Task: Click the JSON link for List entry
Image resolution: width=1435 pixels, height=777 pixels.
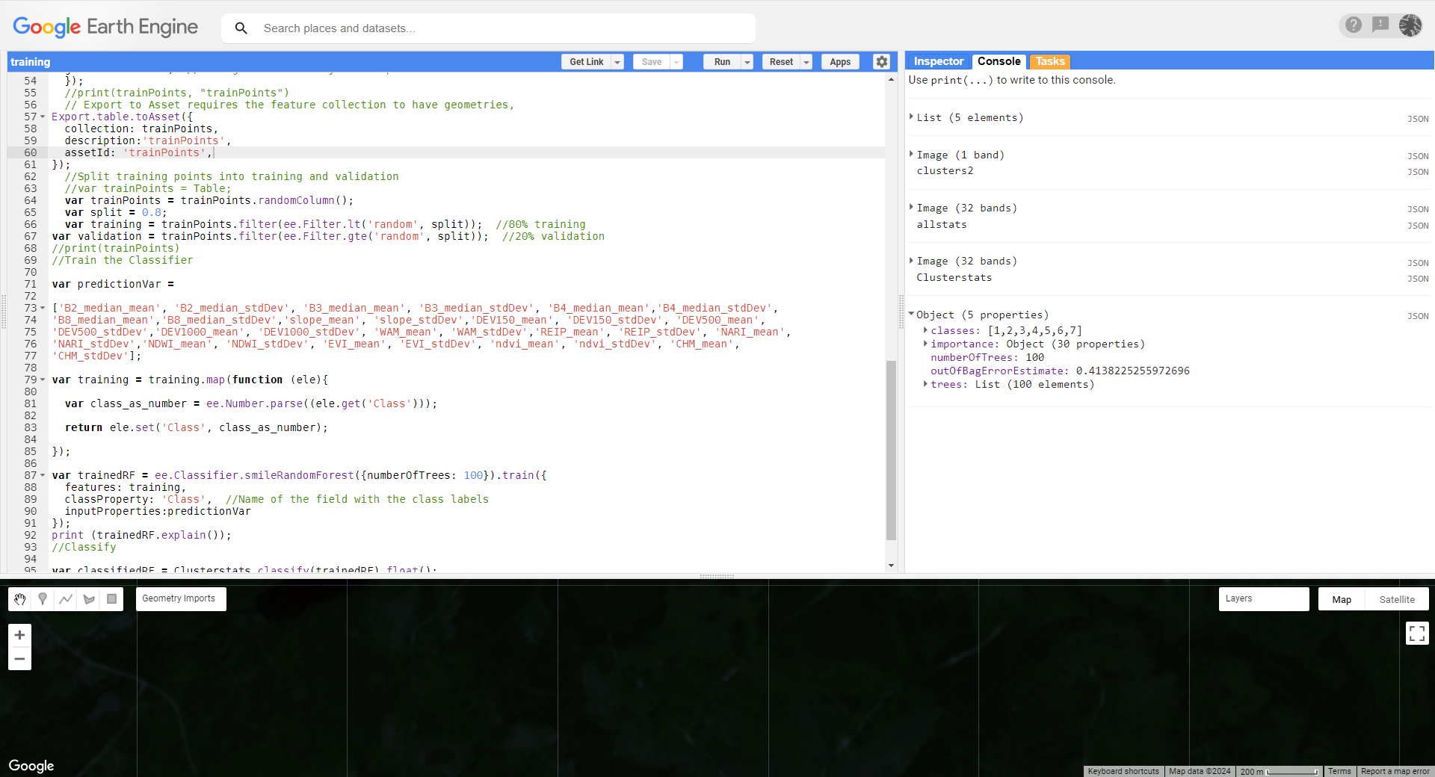Action: tap(1418, 119)
